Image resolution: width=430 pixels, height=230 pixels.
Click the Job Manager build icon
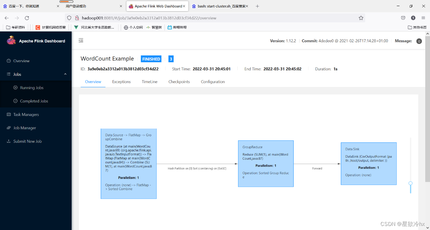[x=9, y=128]
